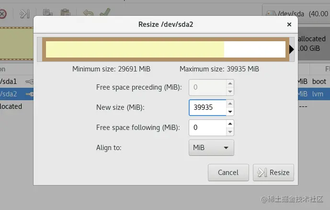Increase Free space following with up arrow
This screenshot has height=210, width=330.
[230, 124]
